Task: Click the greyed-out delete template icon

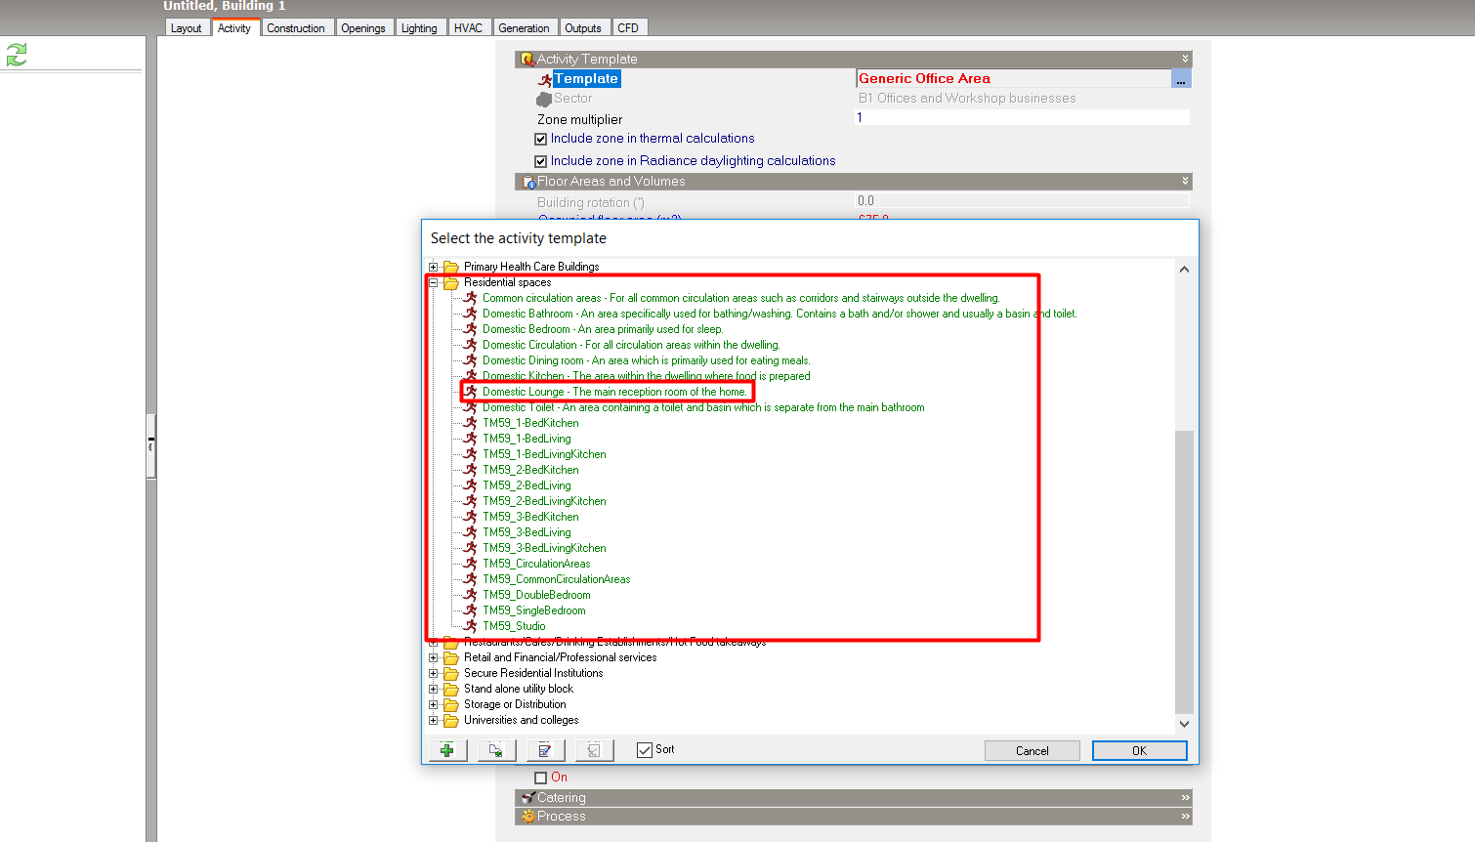Action: point(594,750)
